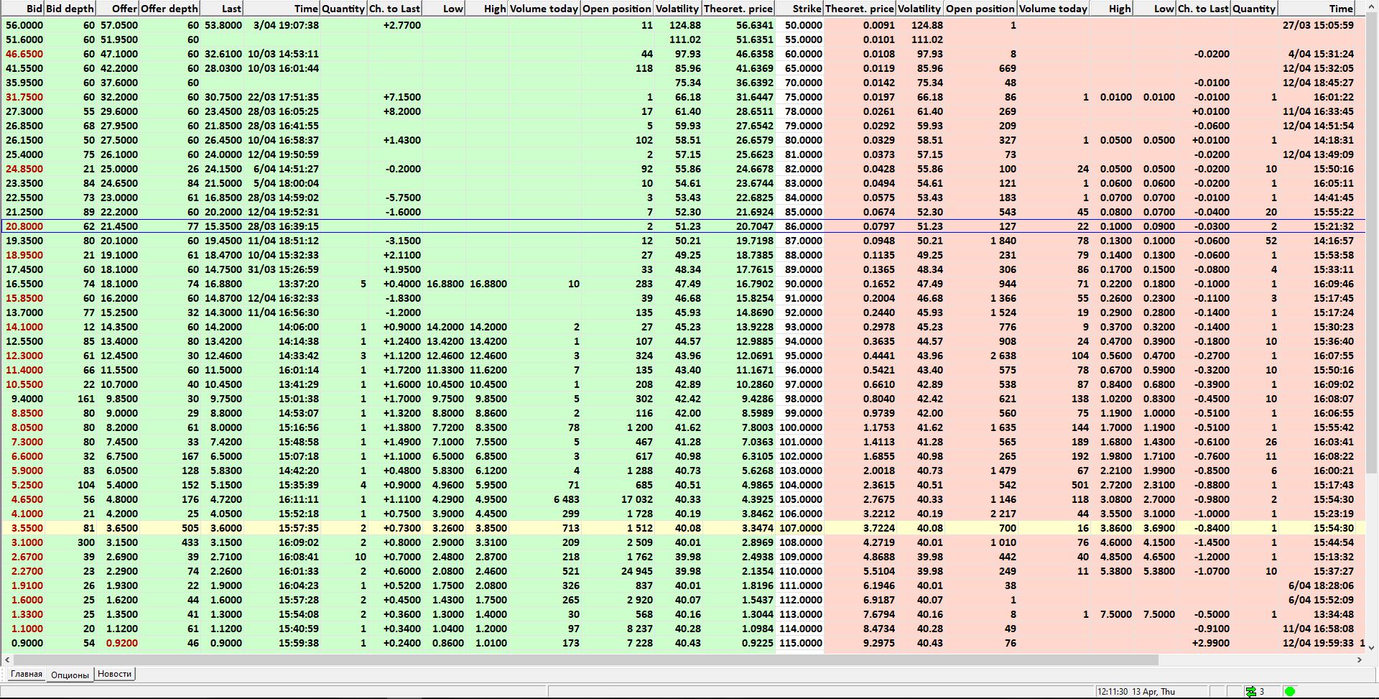Click the Bid depth column header

tap(70, 9)
